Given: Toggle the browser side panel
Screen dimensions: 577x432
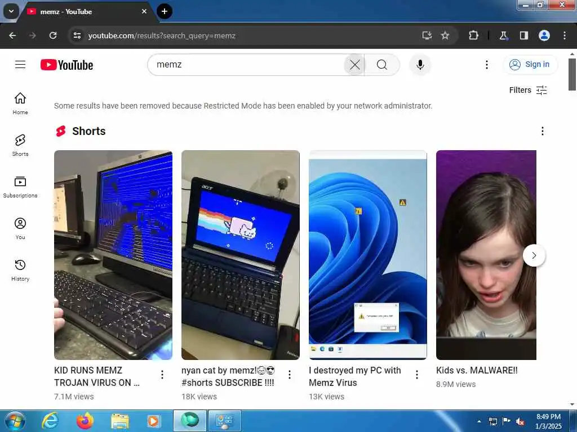Looking at the screenshot, I should 523,35.
